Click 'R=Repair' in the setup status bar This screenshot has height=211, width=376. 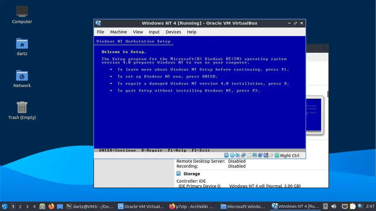152,150
